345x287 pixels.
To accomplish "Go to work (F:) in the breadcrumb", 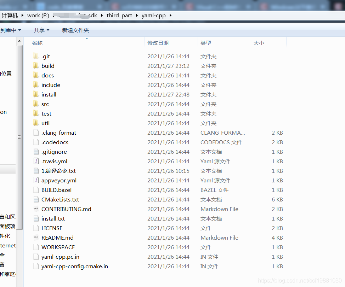I will pyautogui.click(x=38, y=15).
